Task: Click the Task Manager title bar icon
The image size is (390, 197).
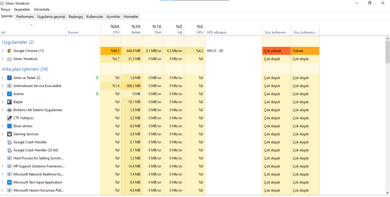Action: 2,3
